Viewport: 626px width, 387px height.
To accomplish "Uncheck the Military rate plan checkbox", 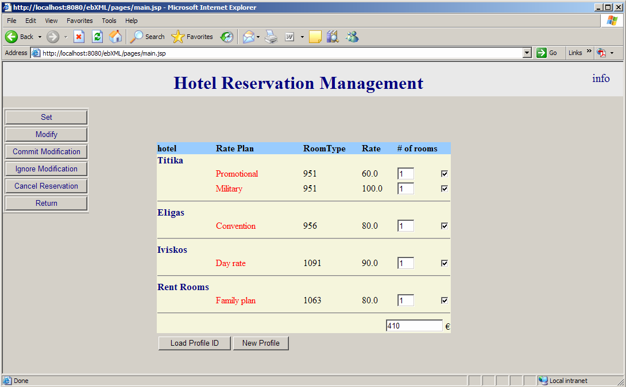I will pos(445,189).
